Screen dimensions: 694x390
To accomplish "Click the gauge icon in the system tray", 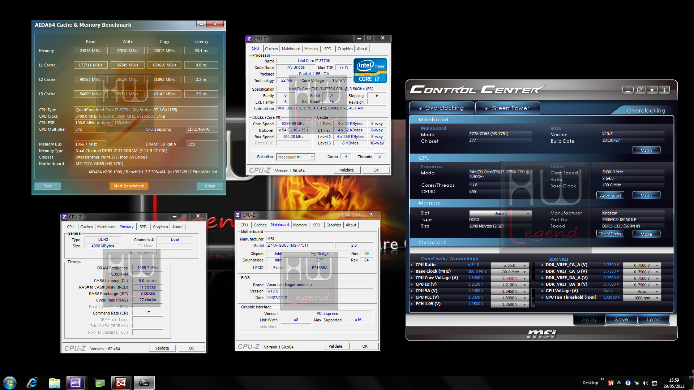I will pyautogui.click(x=619, y=383).
